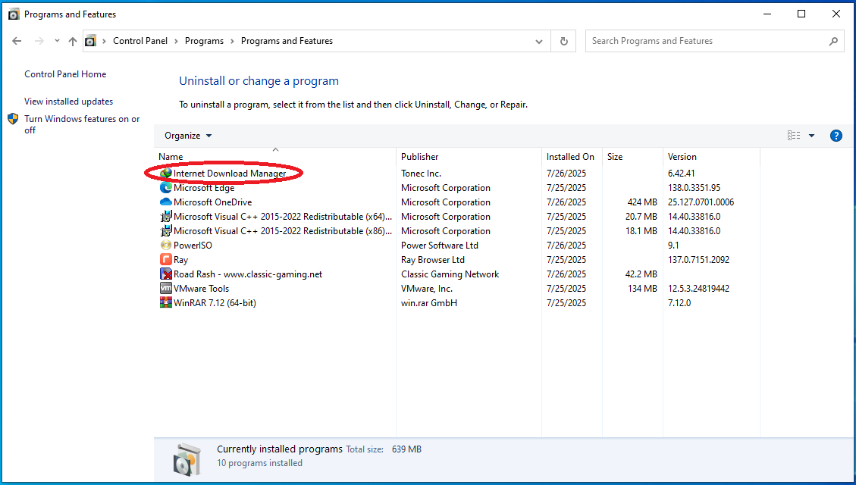Image resolution: width=856 pixels, height=485 pixels.
Task: Click Control Panel in the breadcrumb
Action: click(140, 41)
